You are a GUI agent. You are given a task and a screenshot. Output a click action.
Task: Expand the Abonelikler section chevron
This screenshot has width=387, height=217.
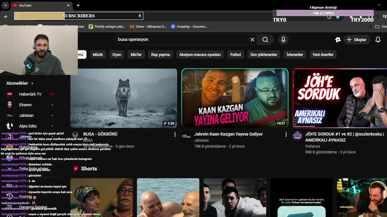[32, 83]
